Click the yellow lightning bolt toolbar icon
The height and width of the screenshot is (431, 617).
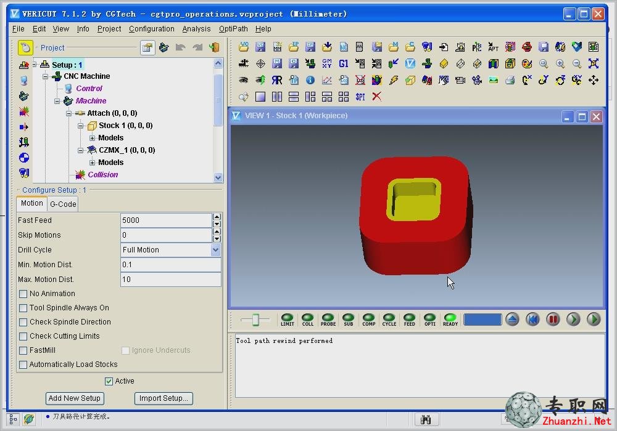point(394,80)
